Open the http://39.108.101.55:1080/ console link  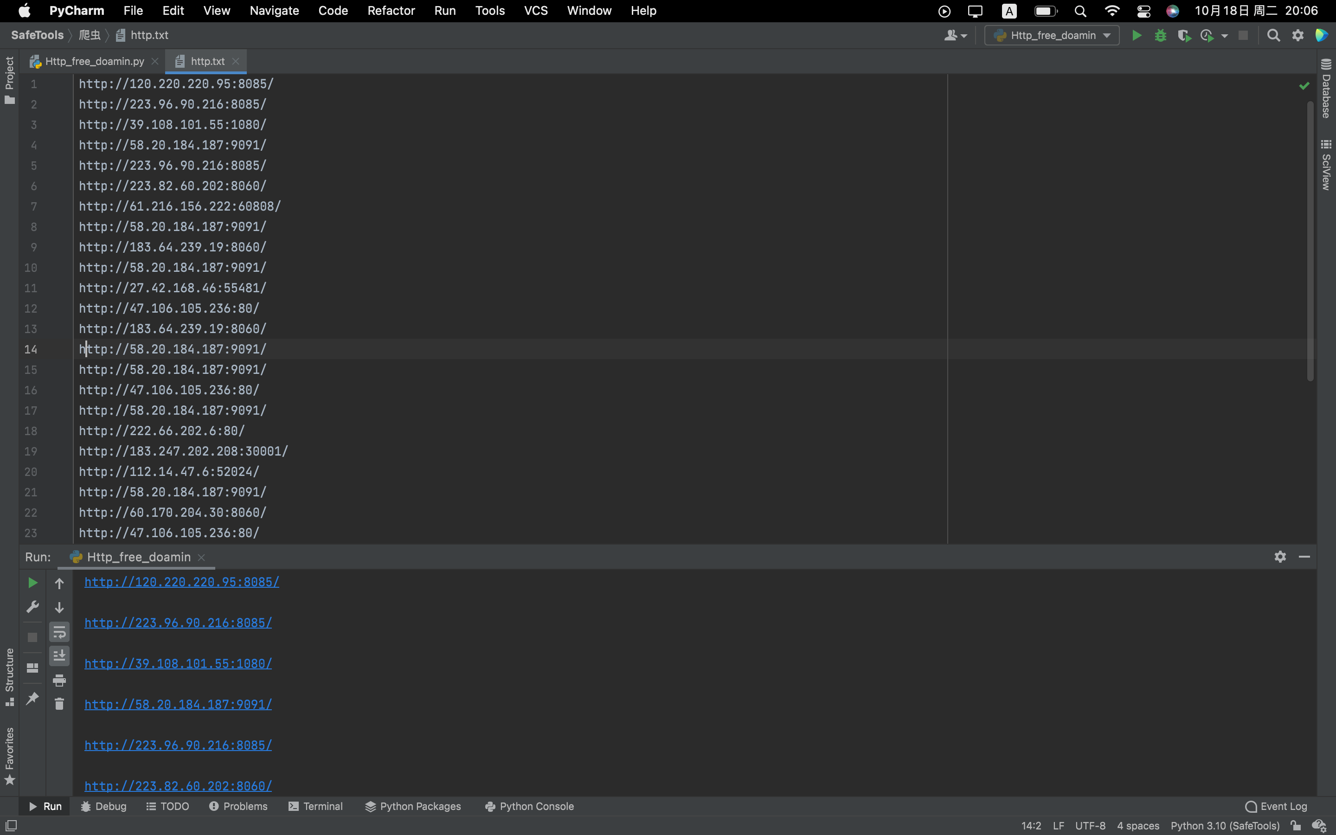(178, 663)
